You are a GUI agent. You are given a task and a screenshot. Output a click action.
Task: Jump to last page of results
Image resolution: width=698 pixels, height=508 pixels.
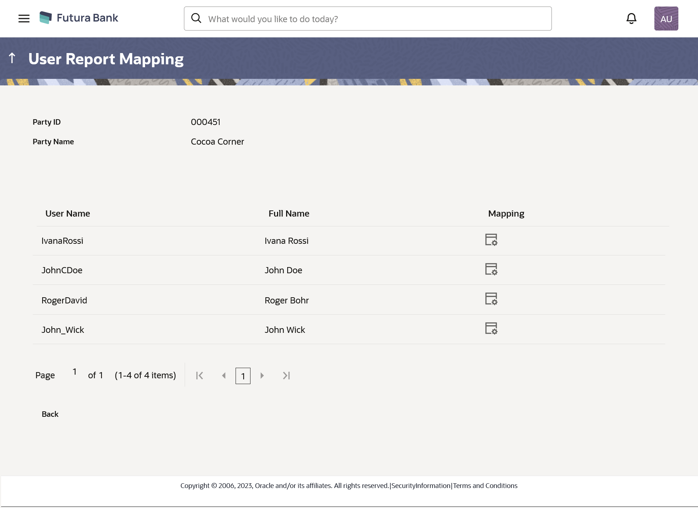coord(286,376)
